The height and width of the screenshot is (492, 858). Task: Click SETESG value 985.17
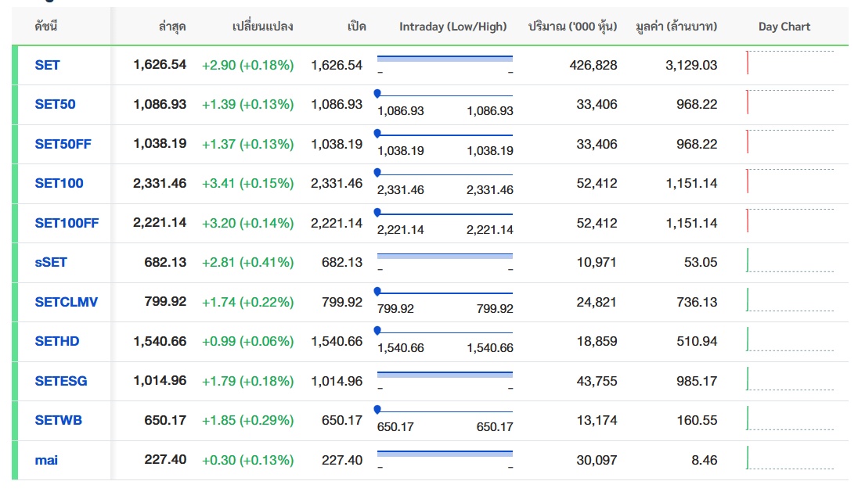point(697,381)
